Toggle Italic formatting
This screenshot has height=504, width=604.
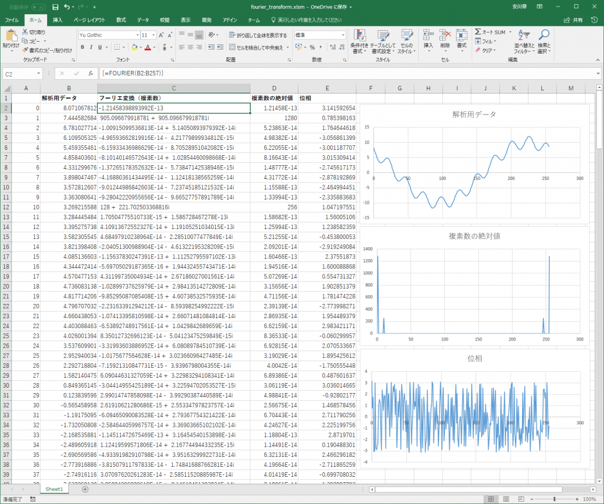coord(91,47)
